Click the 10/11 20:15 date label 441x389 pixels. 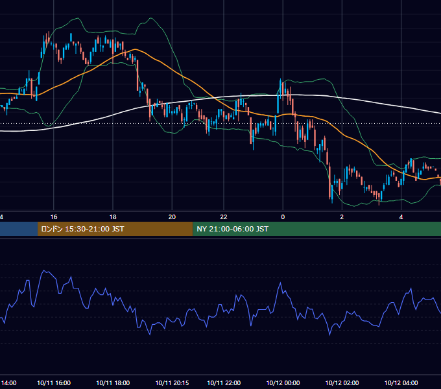pyautogui.click(x=172, y=383)
